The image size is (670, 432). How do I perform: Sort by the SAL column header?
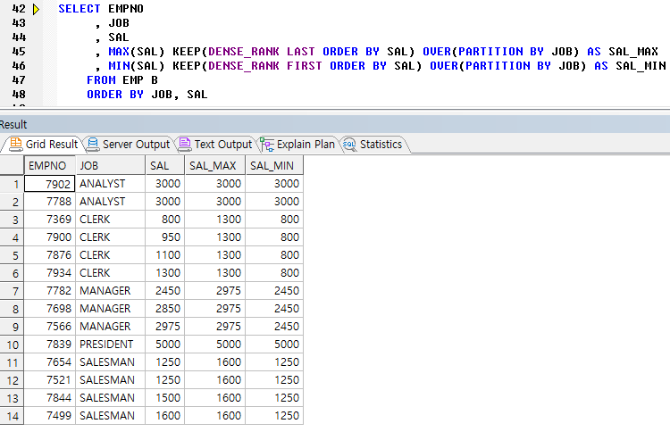165,166
